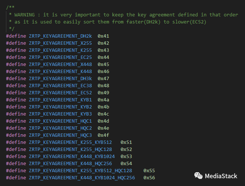Click the hex value 0x4f
Viewport: 245px width, 186px height.
103,135
